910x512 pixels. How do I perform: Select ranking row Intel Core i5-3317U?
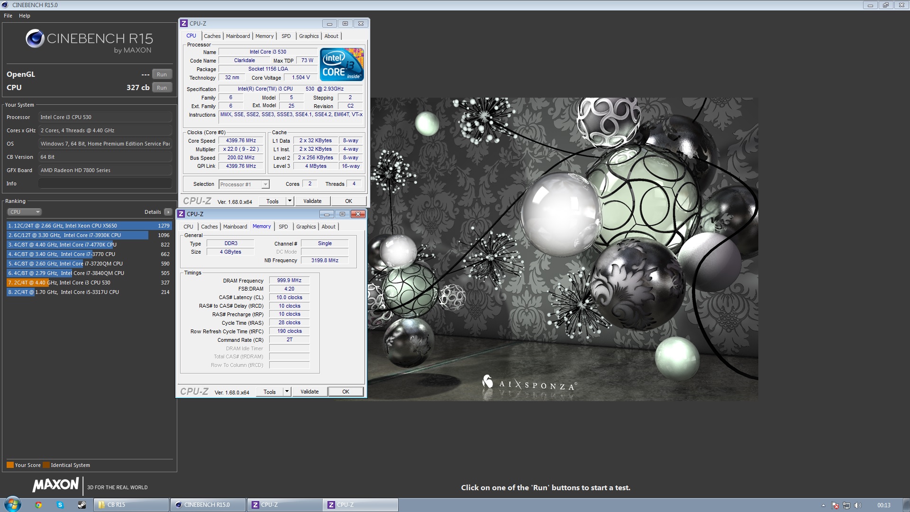tap(89, 292)
